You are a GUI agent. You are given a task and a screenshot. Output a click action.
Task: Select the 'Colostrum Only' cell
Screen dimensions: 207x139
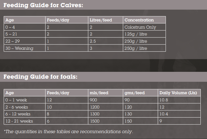point(144,27)
